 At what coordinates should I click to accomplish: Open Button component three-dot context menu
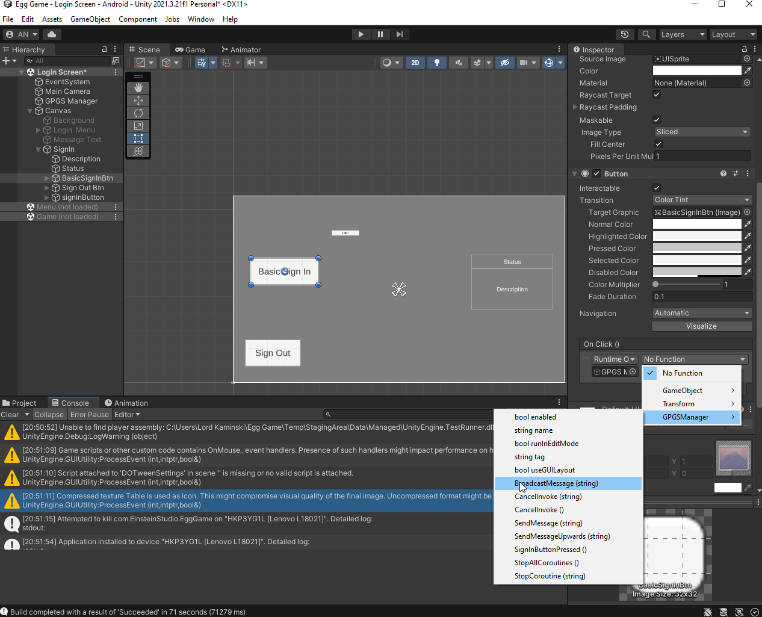tap(748, 173)
